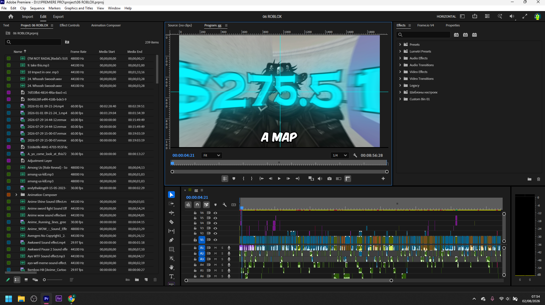
Task: Switch to the Properties tab
Action: [453, 25]
